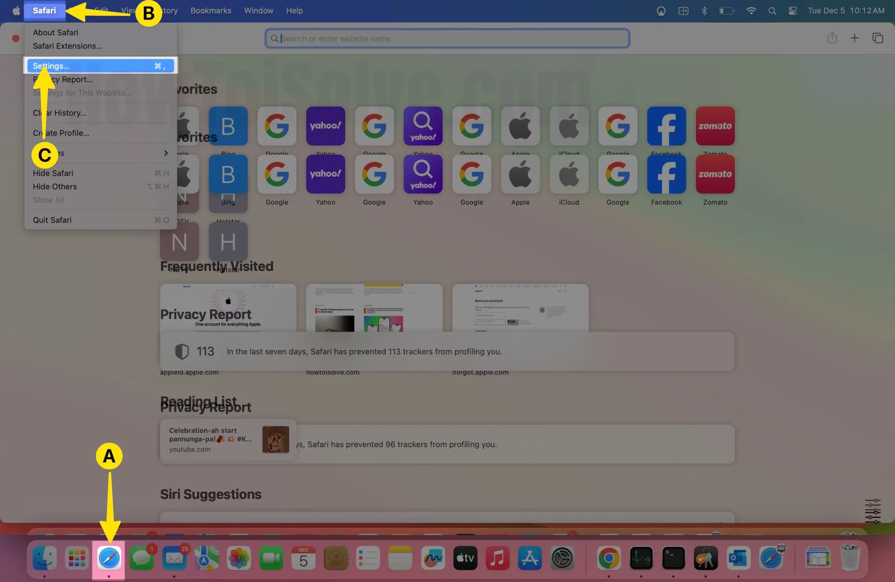Launch Launchpad from the Dock

[x=77, y=558]
